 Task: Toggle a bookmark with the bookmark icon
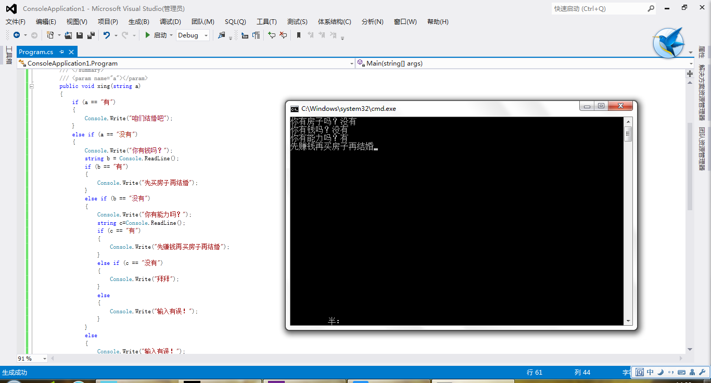(299, 35)
